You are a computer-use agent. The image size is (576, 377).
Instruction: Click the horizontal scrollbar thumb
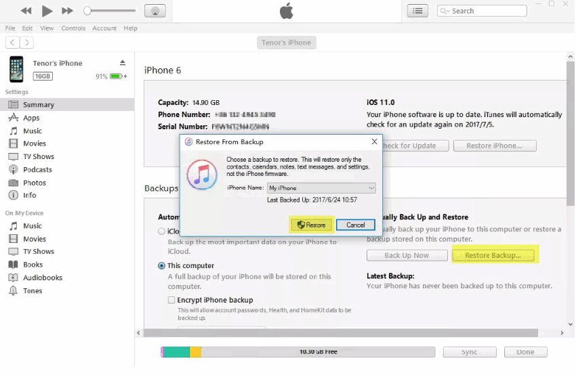[341, 333]
